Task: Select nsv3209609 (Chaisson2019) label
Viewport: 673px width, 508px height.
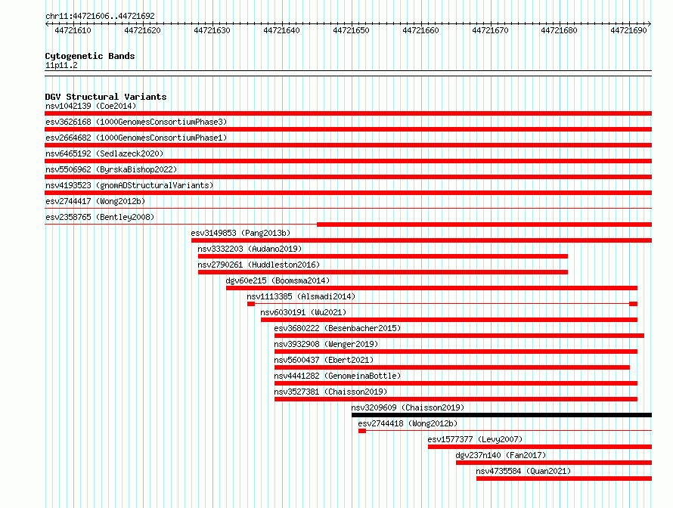Action: (408, 407)
